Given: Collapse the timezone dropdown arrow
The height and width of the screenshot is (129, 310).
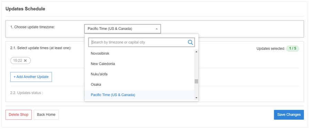Looking at the screenshot, I should coord(157,29).
